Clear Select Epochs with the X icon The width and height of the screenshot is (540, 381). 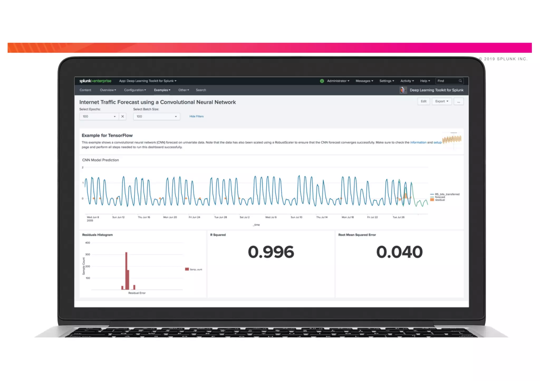tap(123, 116)
